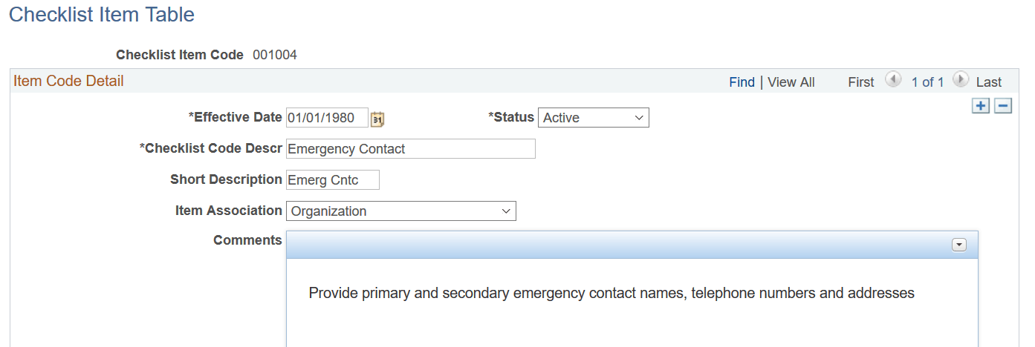Click the Item Code Detail header

(68, 81)
